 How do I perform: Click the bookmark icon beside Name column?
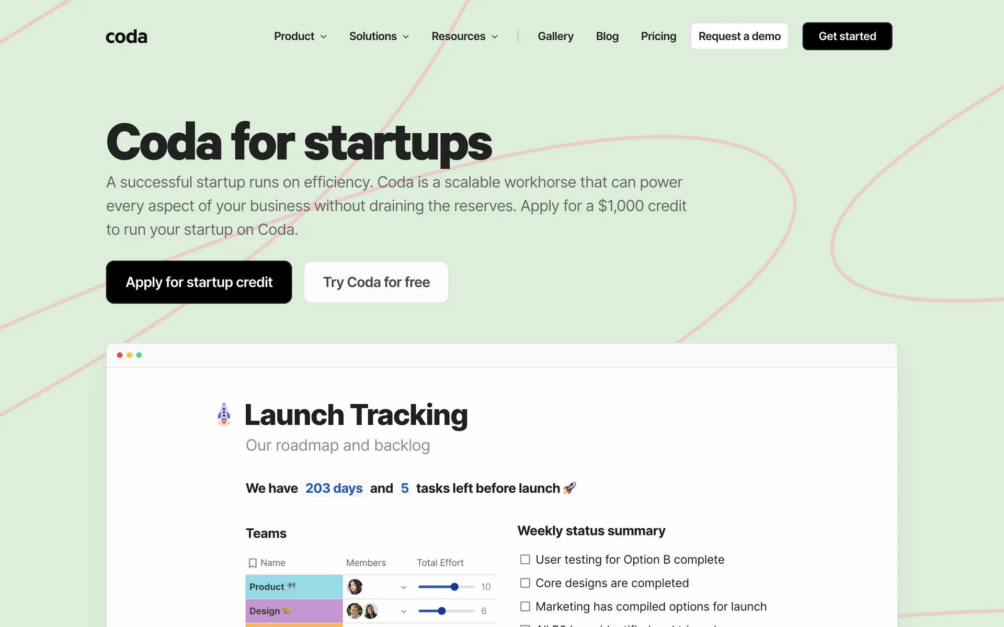253,563
